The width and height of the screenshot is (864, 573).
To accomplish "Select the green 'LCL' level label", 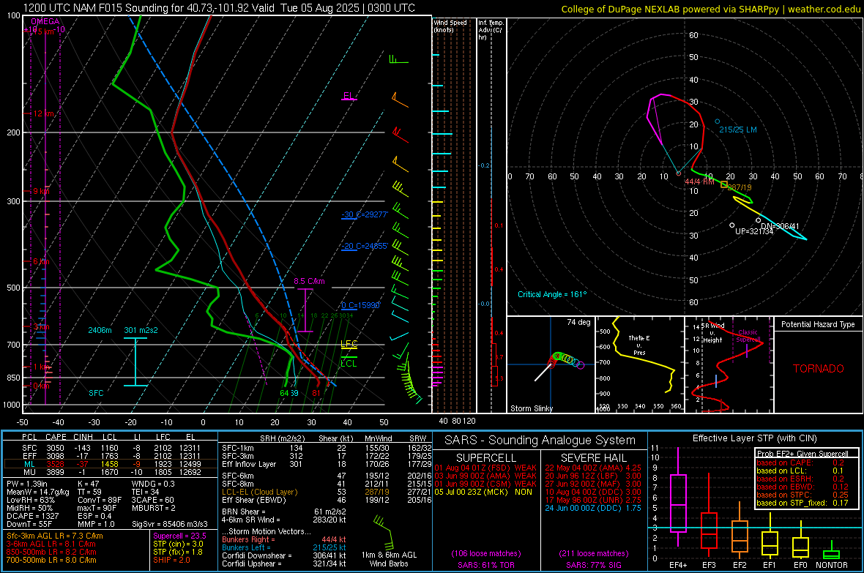I will coord(349,364).
